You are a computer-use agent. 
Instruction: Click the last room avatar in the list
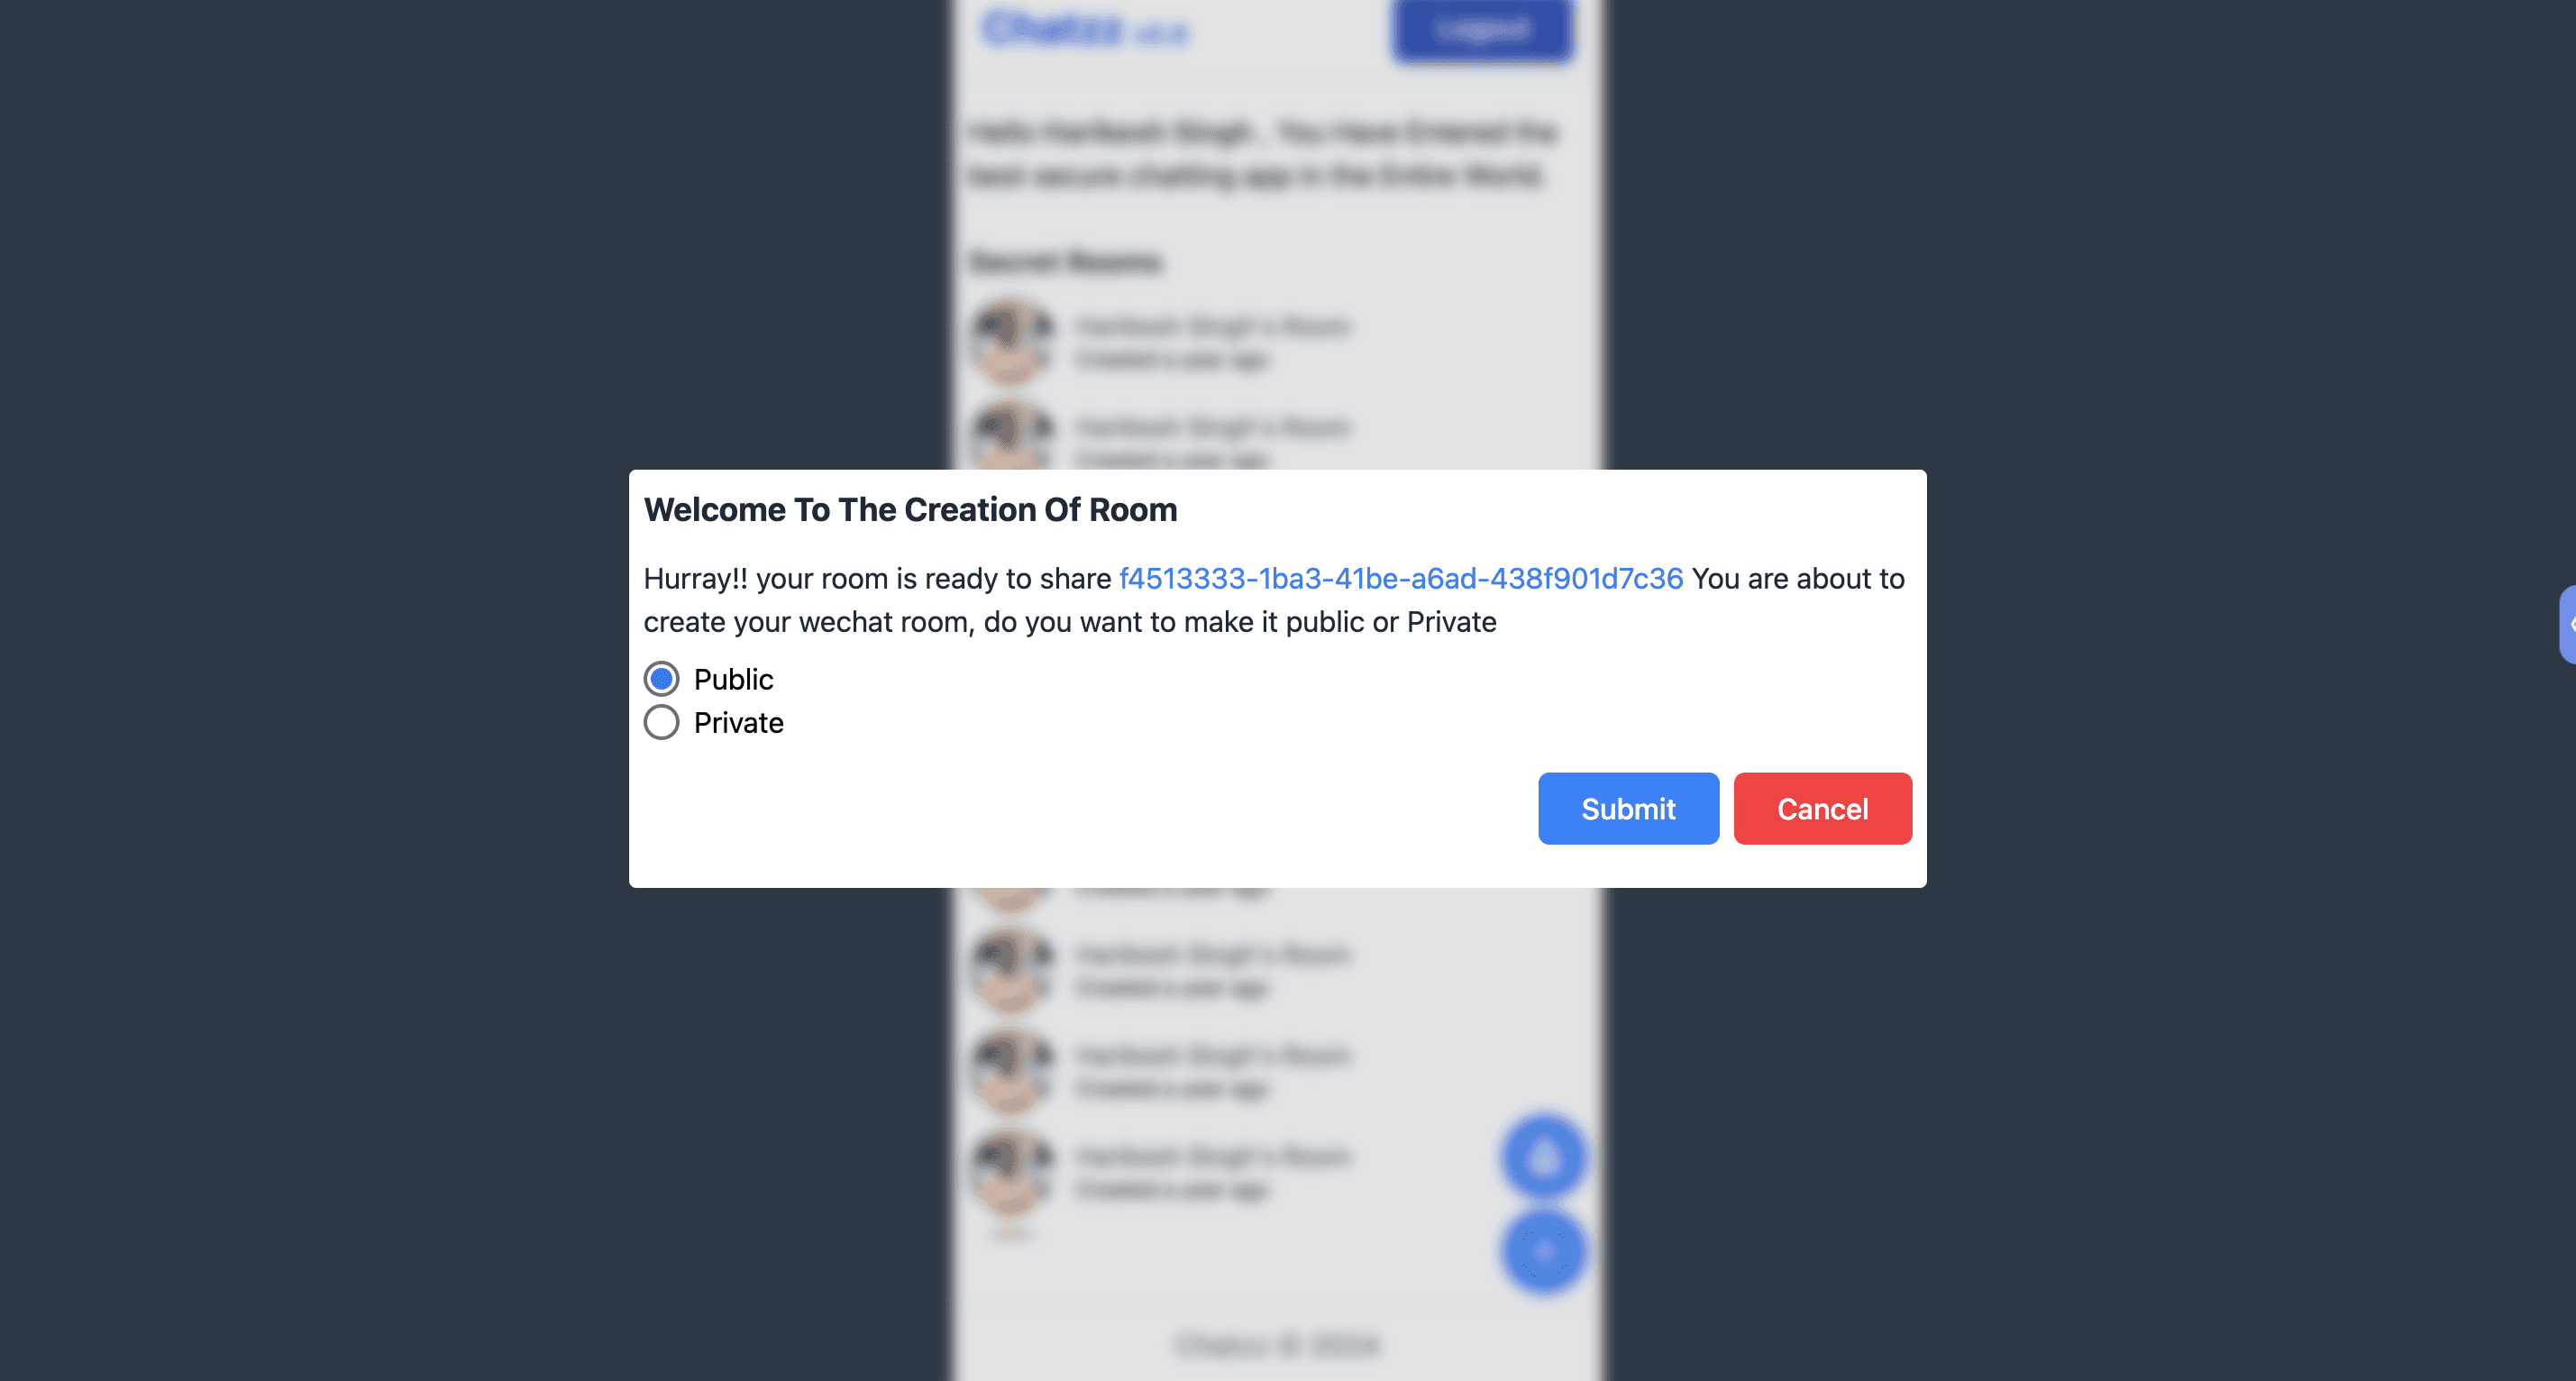click(1011, 1172)
